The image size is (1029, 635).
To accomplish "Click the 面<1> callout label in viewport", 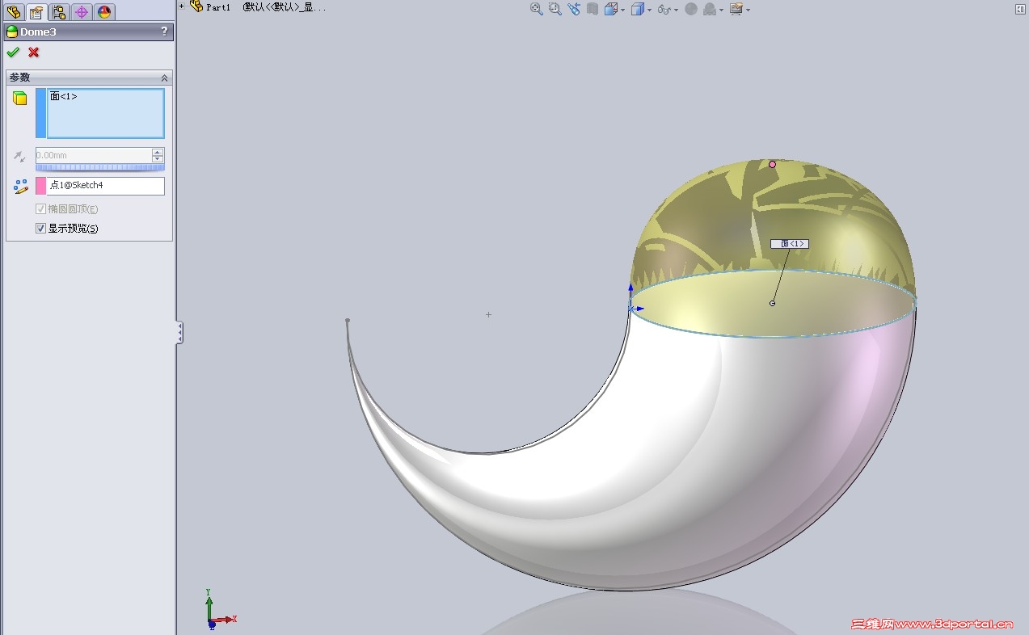I will coord(790,244).
